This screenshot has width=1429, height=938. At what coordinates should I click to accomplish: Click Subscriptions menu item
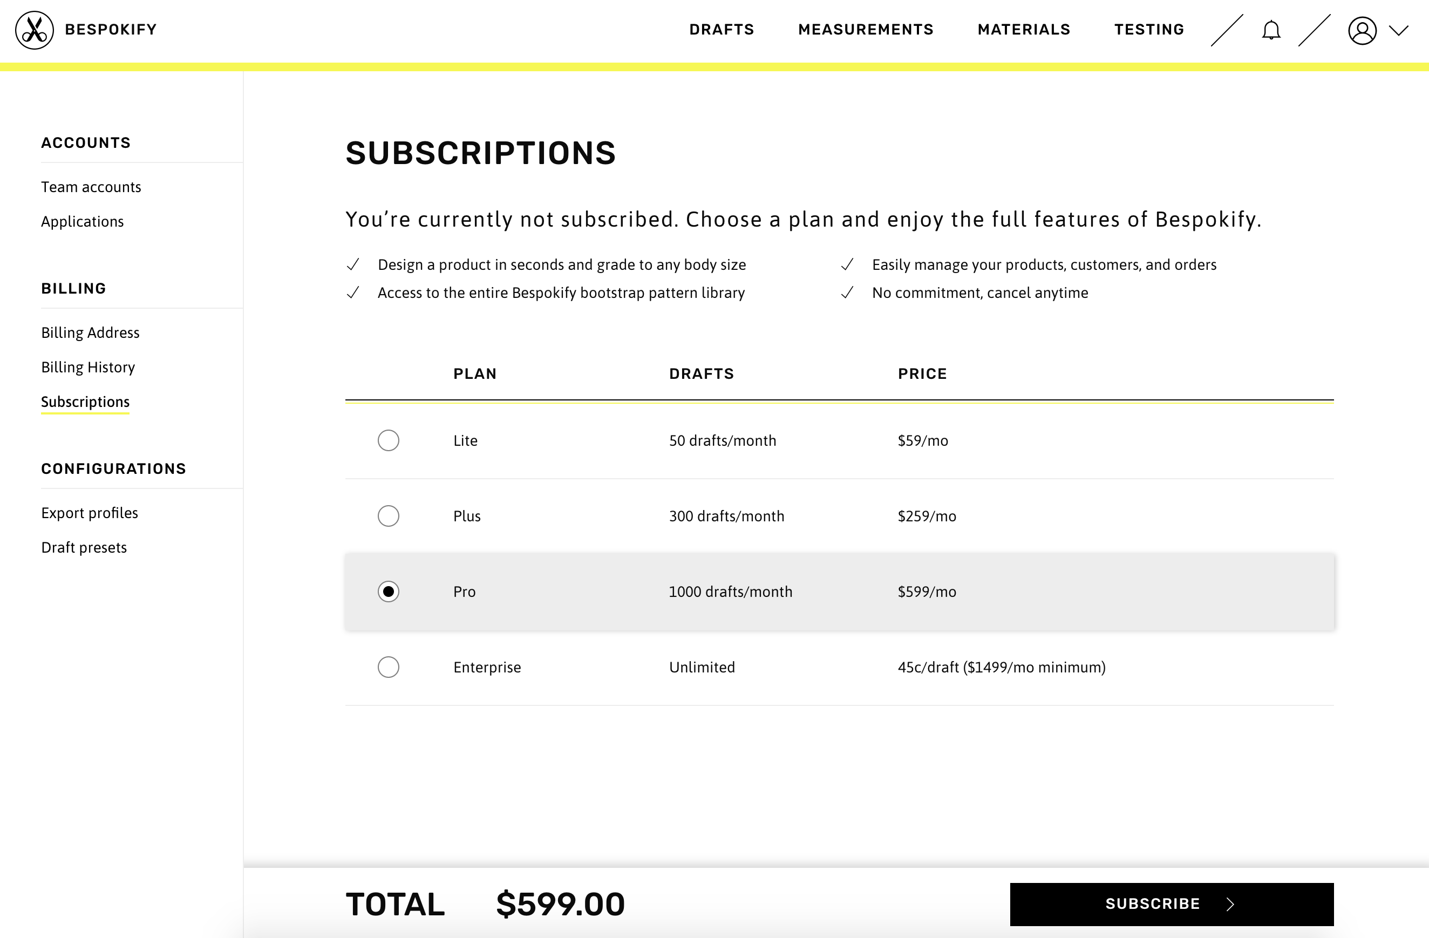[x=85, y=401]
